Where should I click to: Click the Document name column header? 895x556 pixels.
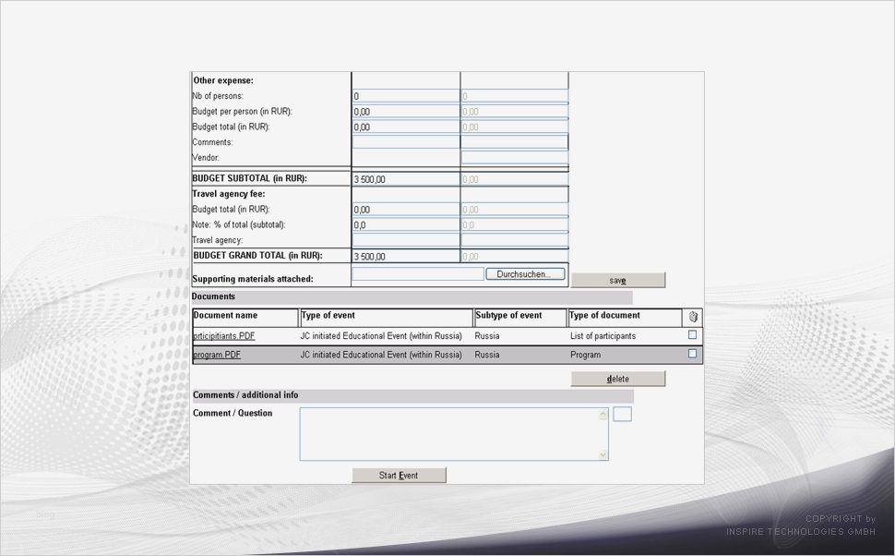click(x=245, y=317)
